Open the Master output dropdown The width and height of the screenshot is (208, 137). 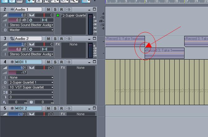(31, 30)
